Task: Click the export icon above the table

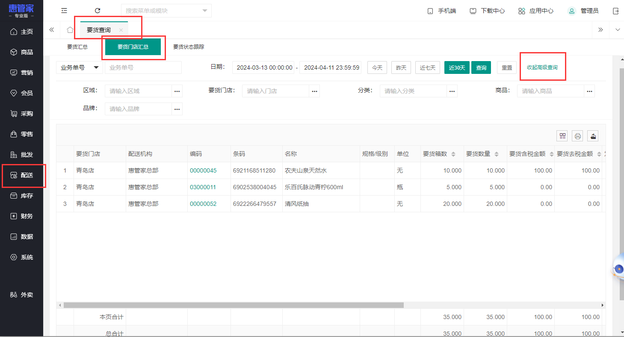Action: click(x=593, y=136)
